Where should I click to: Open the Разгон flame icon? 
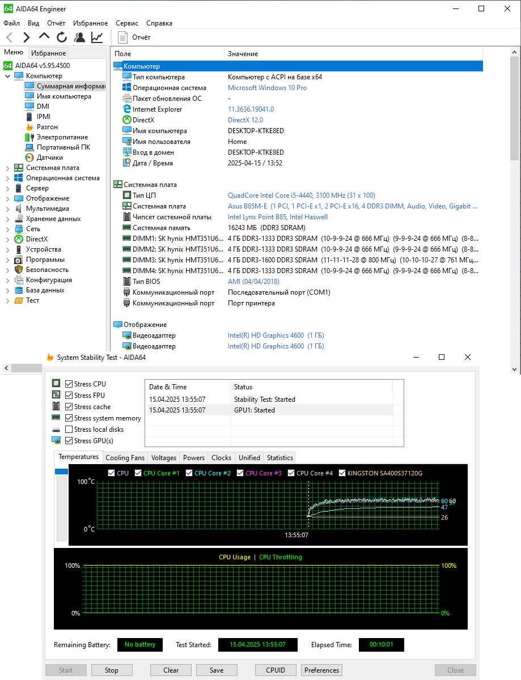point(29,127)
